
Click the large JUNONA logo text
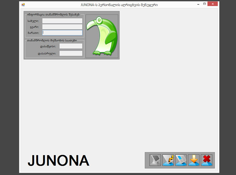coord(59,161)
